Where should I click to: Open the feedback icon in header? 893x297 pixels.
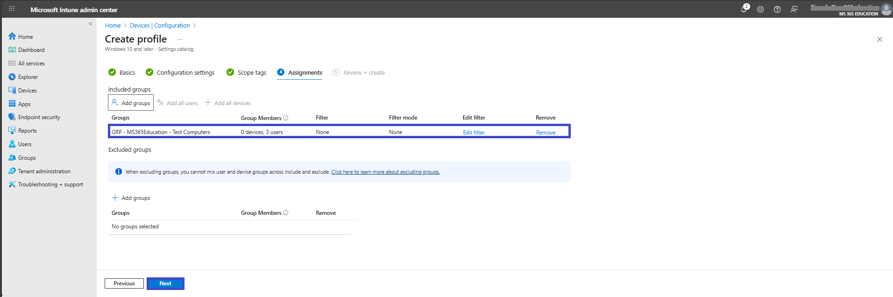click(794, 9)
